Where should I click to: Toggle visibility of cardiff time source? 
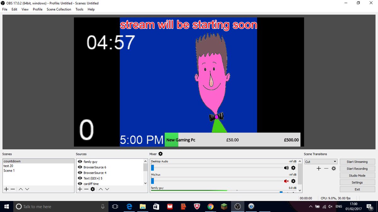(x=80, y=184)
